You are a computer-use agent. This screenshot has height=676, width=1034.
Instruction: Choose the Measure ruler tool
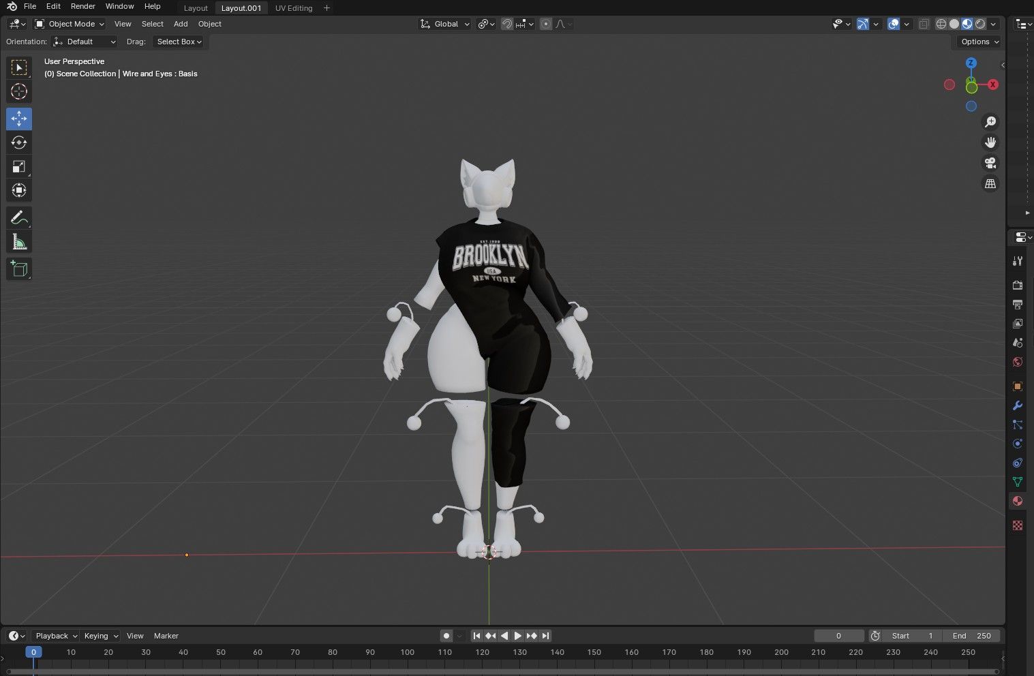pyautogui.click(x=19, y=241)
